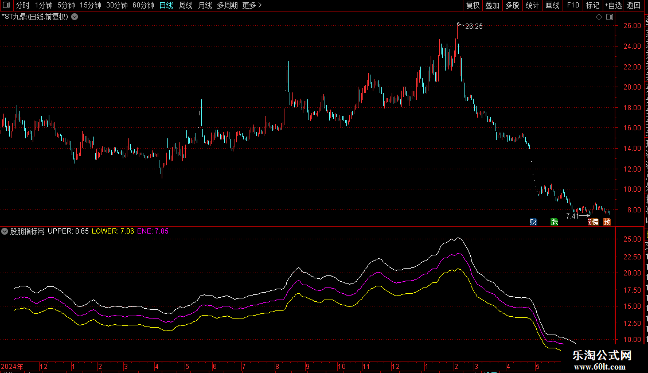
Task: Click the LOWER: 7.06 indicator value
Action: 113,231
